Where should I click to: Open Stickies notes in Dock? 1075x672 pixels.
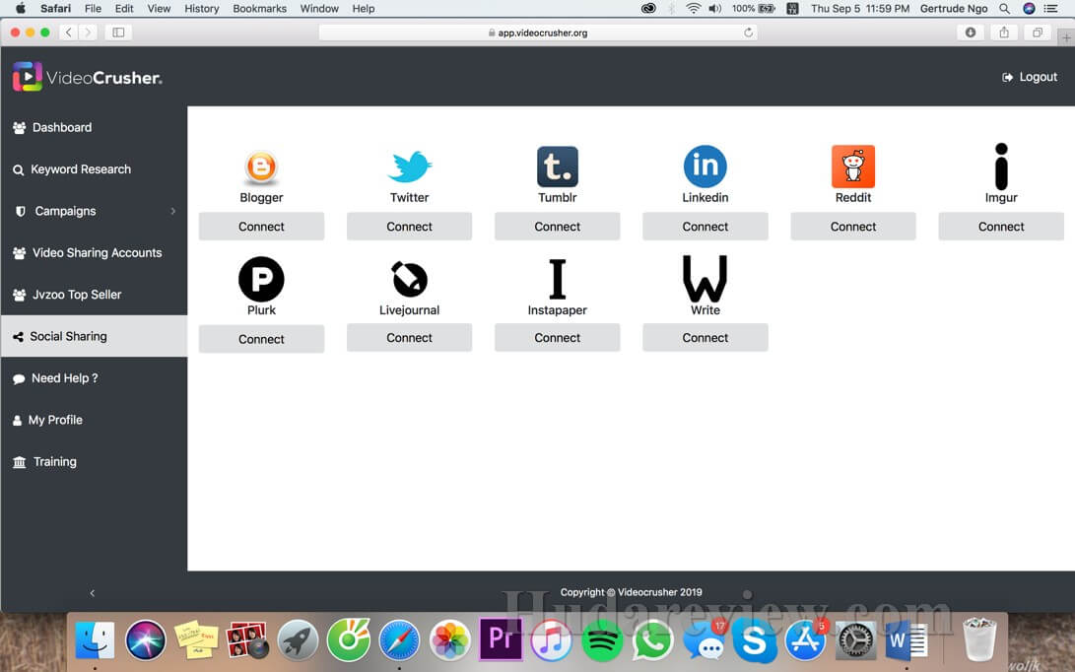tap(196, 640)
